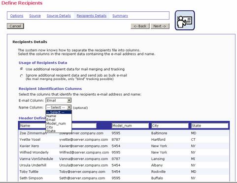Go to the Options tab

pos(17,16)
